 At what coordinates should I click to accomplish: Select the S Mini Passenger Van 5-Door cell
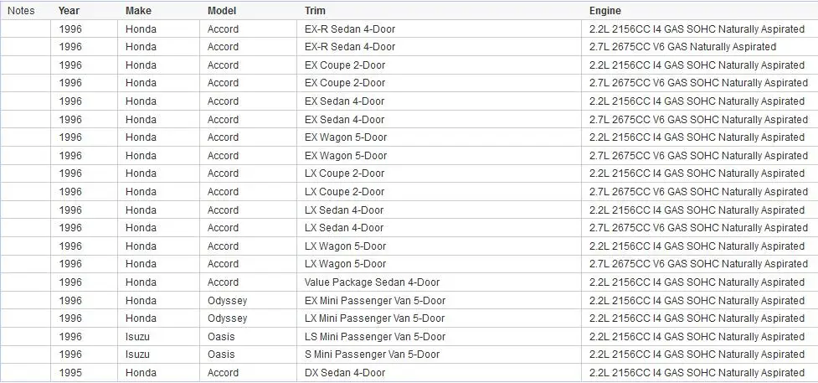click(440, 355)
